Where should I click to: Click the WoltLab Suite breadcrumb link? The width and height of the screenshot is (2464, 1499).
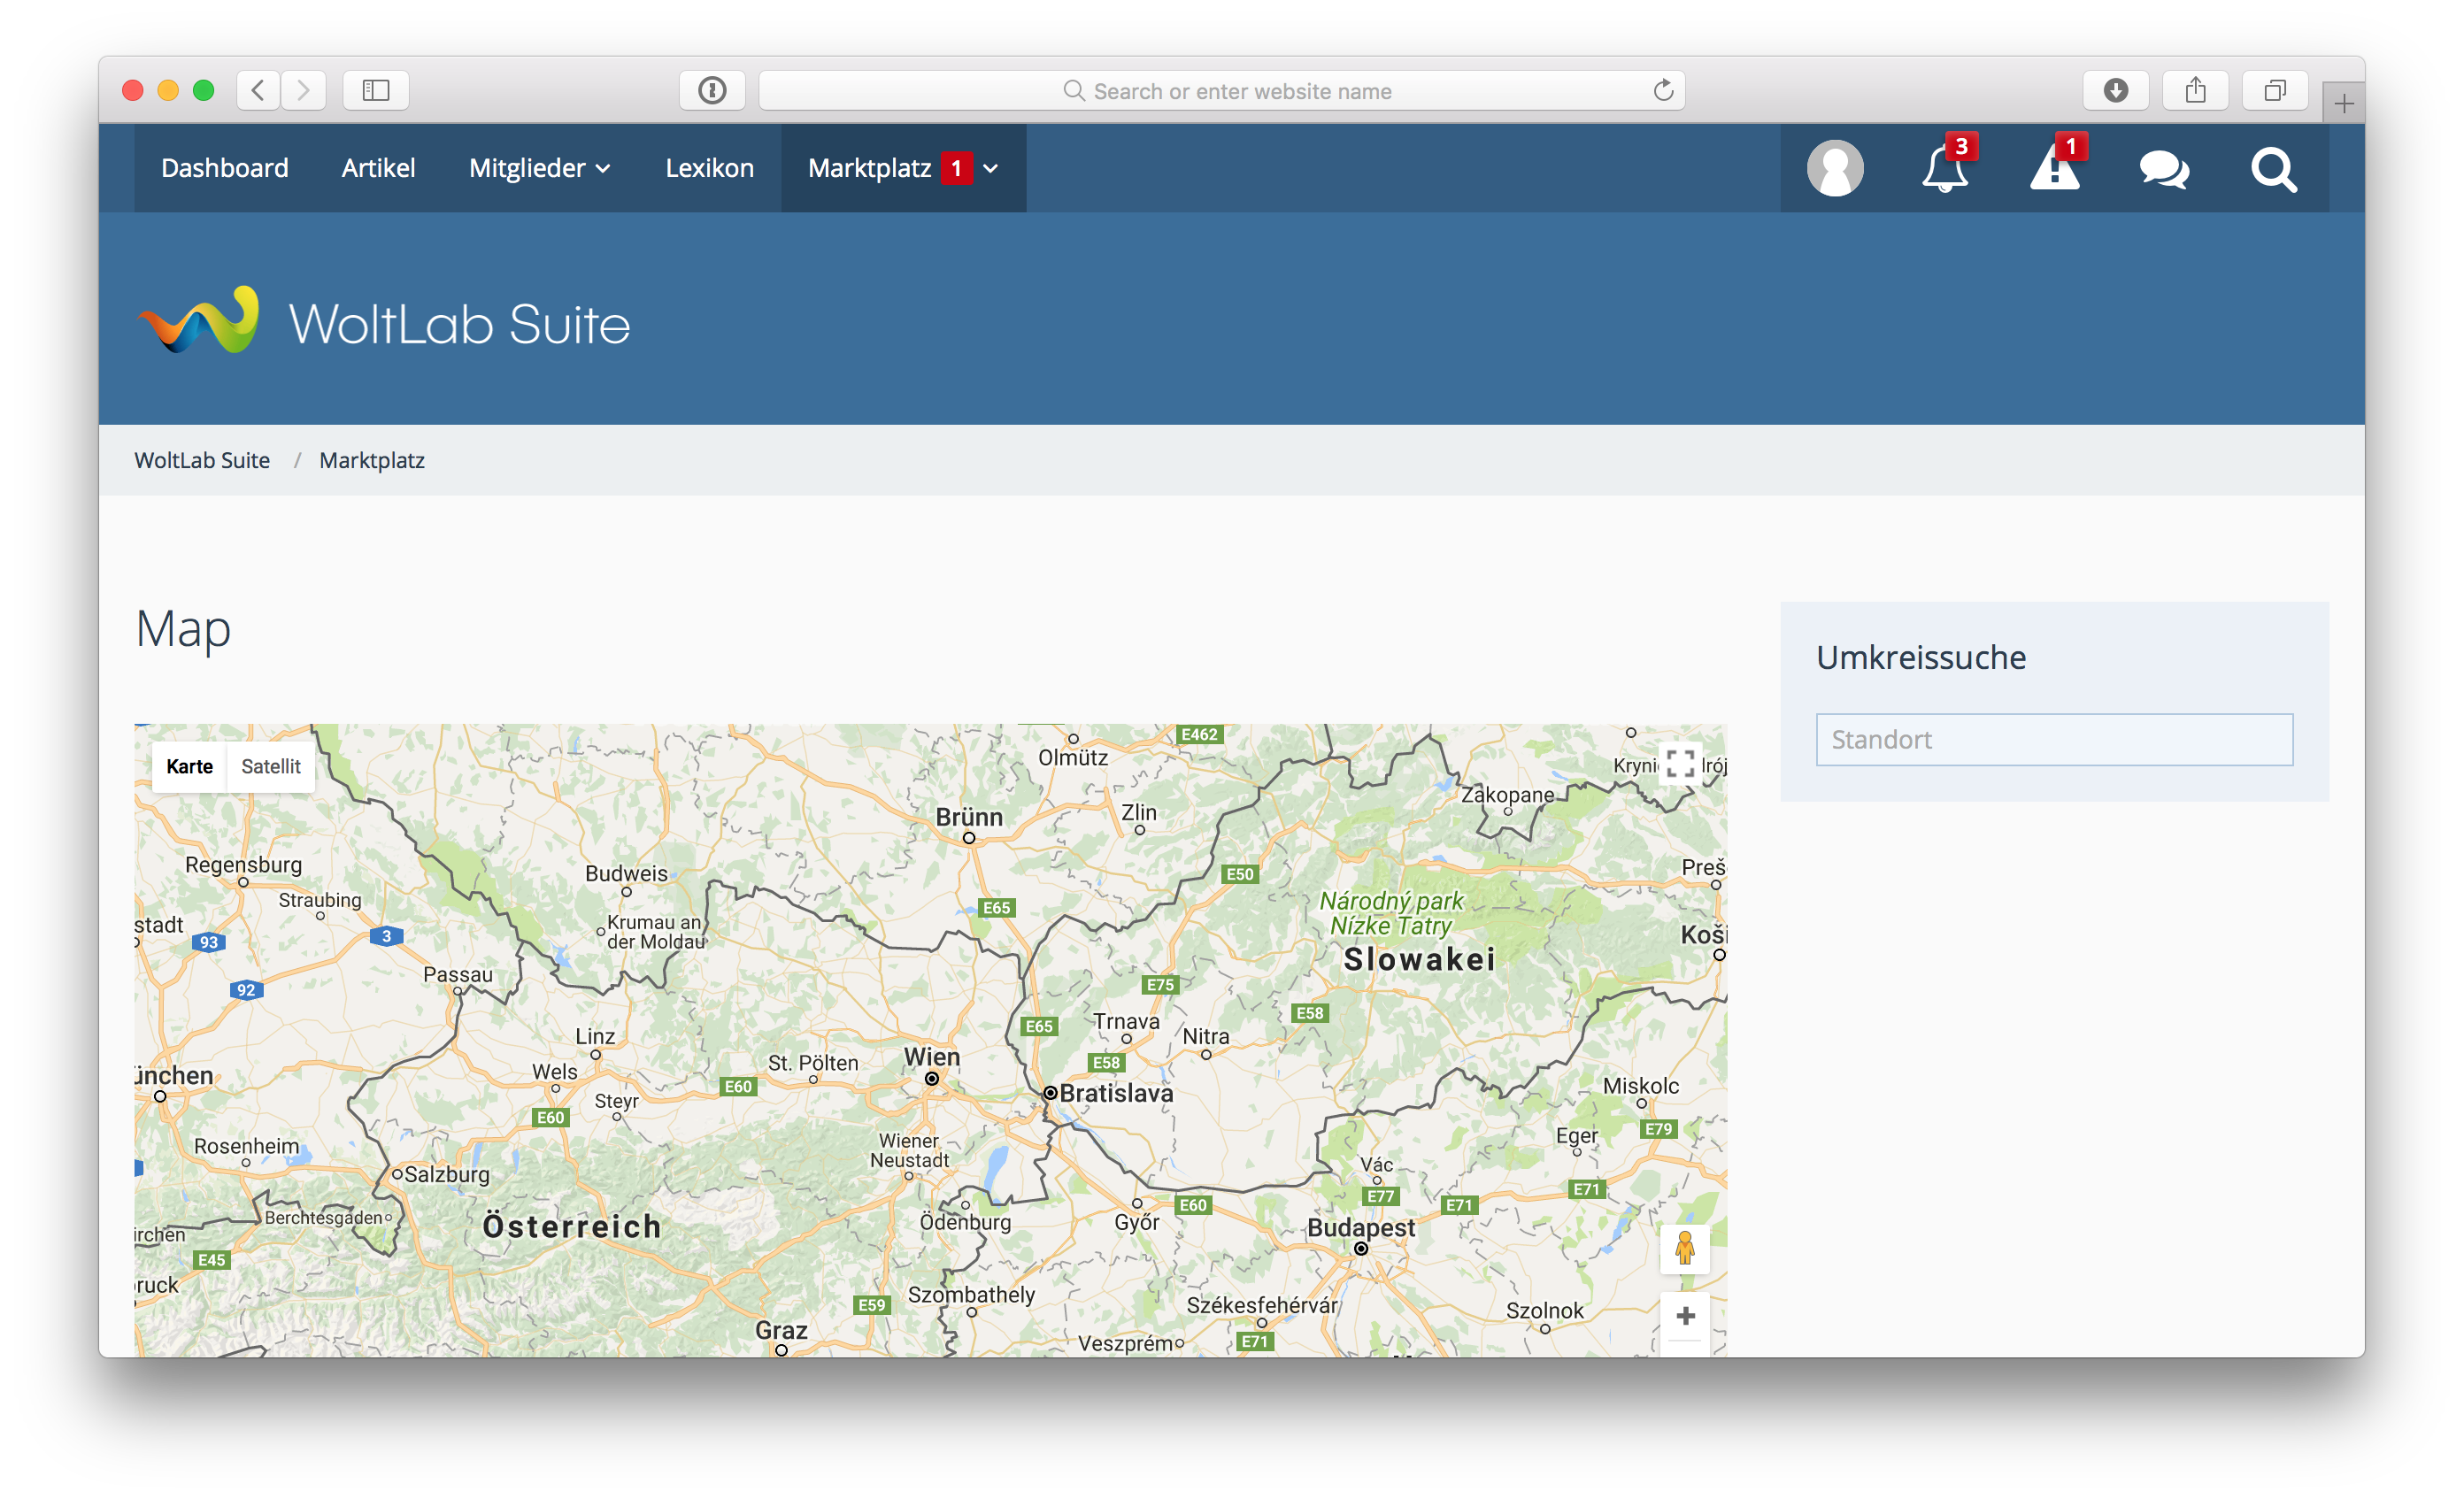[x=202, y=460]
